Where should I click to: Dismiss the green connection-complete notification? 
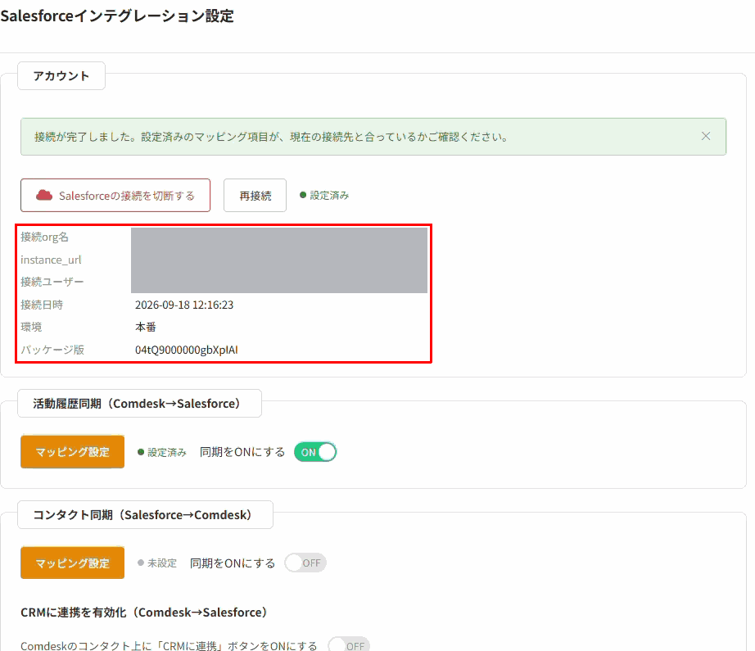coord(705,136)
